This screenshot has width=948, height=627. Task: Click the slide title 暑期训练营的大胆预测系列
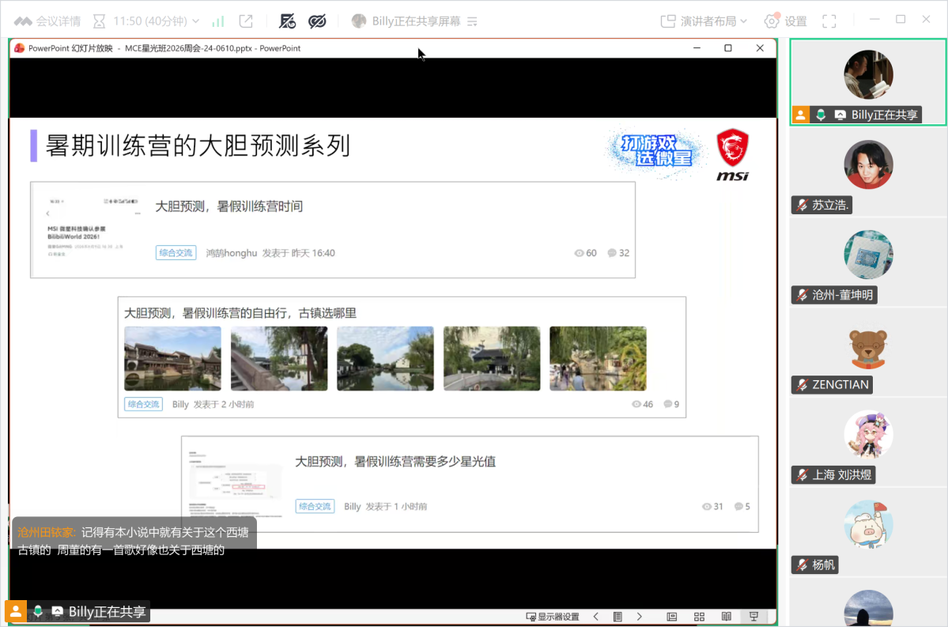point(198,145)
